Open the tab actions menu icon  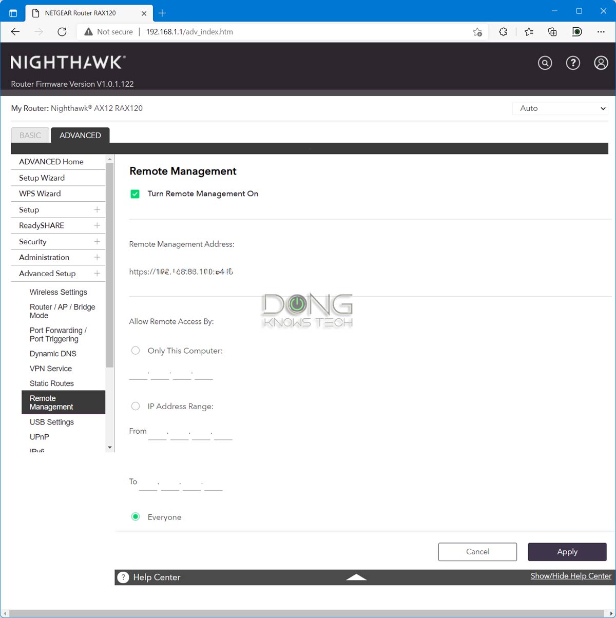click(x=13, y=13)
